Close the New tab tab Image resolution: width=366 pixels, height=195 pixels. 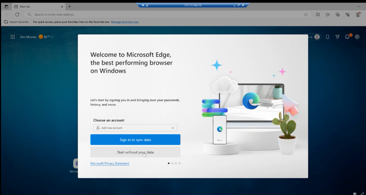62,7
